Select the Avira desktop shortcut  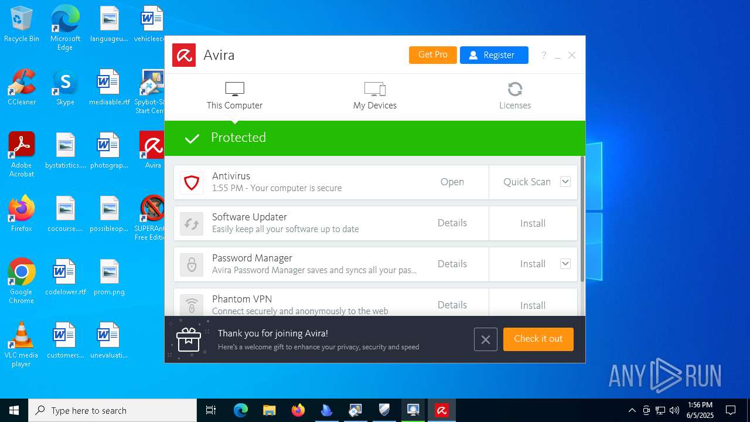coord(152,151)
